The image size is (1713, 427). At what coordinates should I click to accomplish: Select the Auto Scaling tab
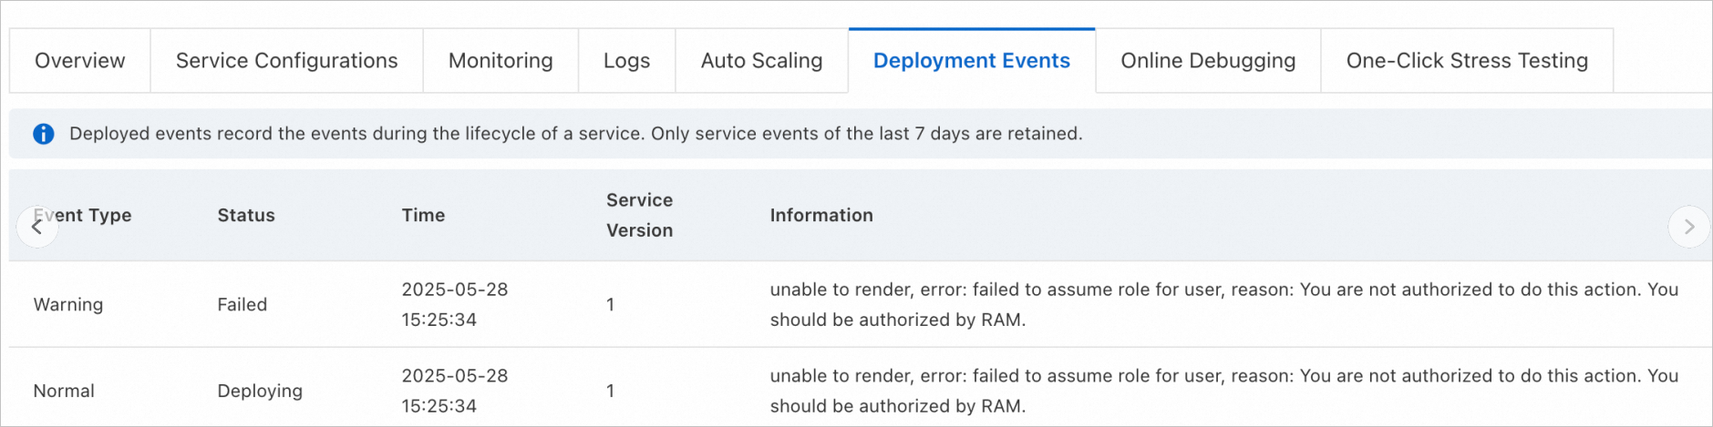[x=761, y=61]
